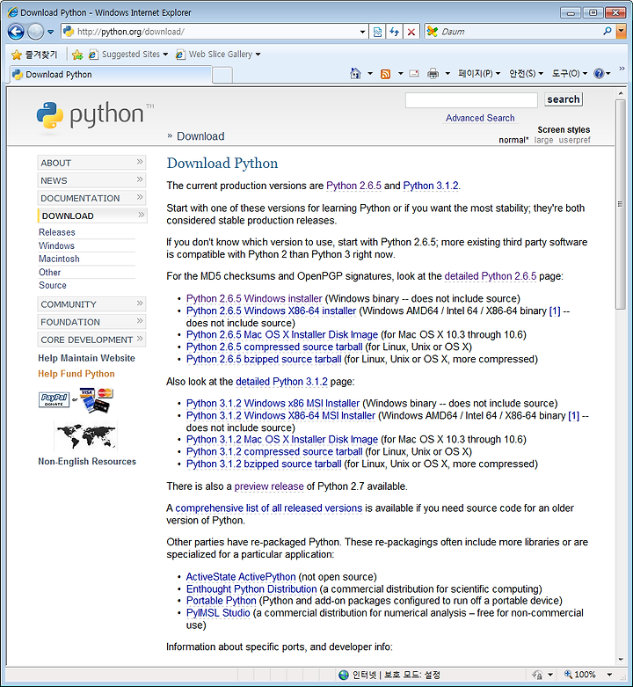
Task: Open CORE DEVELOPMENT navigation item
Action: coord(91,340)
